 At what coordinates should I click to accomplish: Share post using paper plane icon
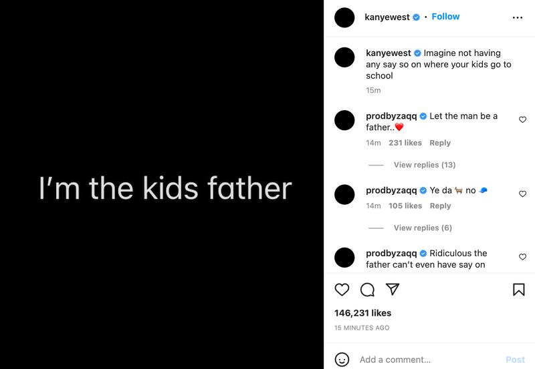(393, 290)
